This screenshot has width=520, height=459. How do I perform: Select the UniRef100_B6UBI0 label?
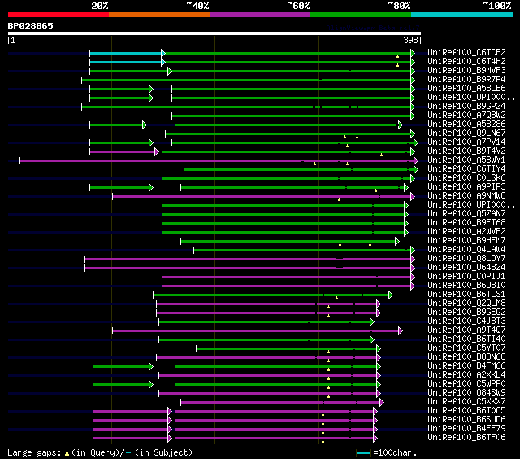[466, 286]
